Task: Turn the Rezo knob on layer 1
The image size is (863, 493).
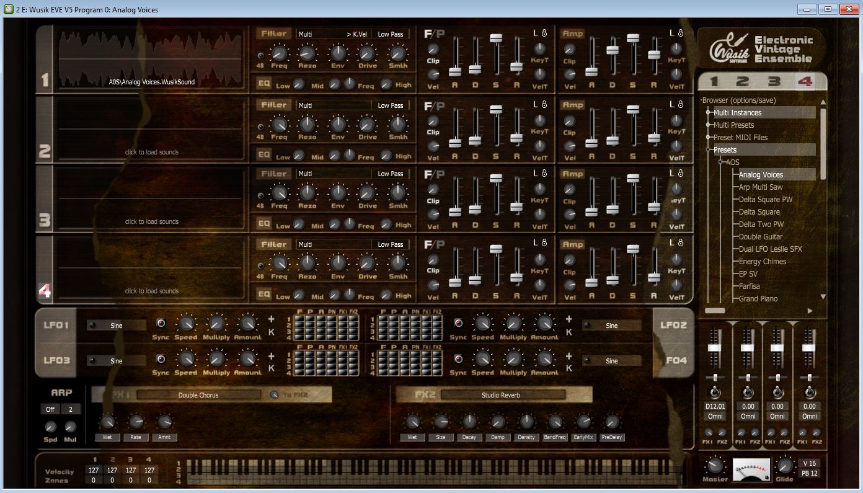Action: tap(308, 53)
